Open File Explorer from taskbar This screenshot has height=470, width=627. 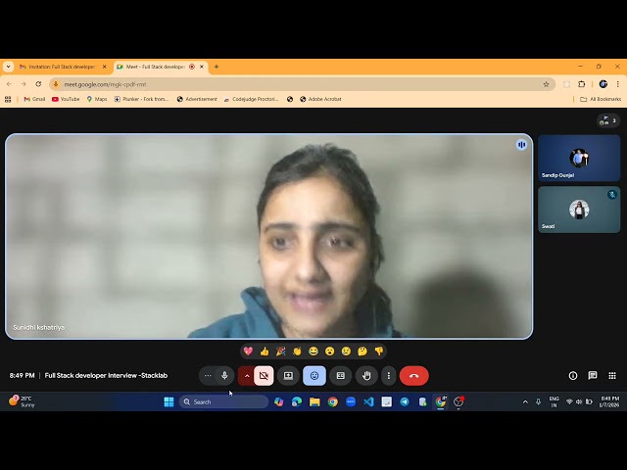tap(314, 402)
